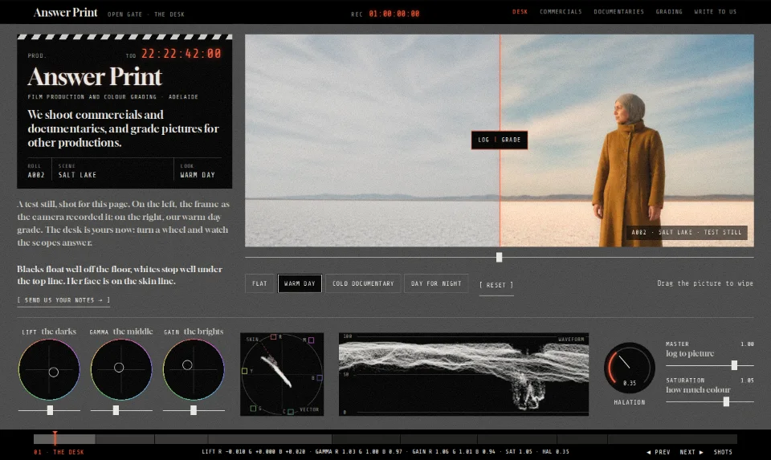Click the Halation dial knob
The height and width of the screenshot is (460, 771).
(x=629, y=368)
